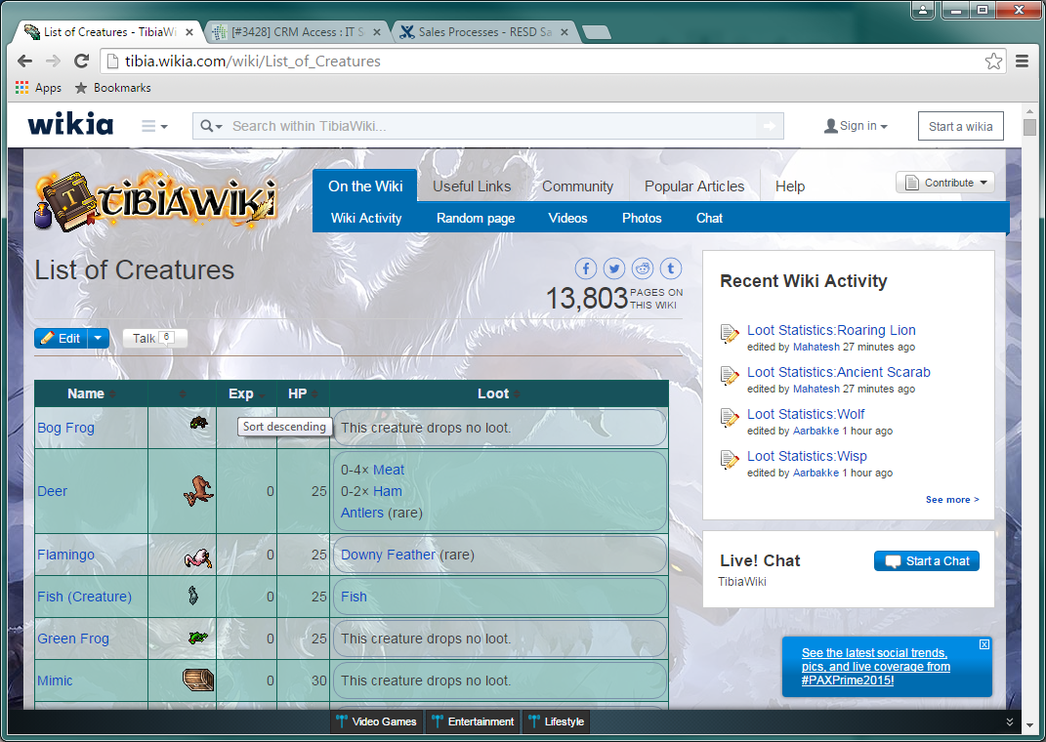
Task: Open the Deer creature link
Action: coord(52,491)
